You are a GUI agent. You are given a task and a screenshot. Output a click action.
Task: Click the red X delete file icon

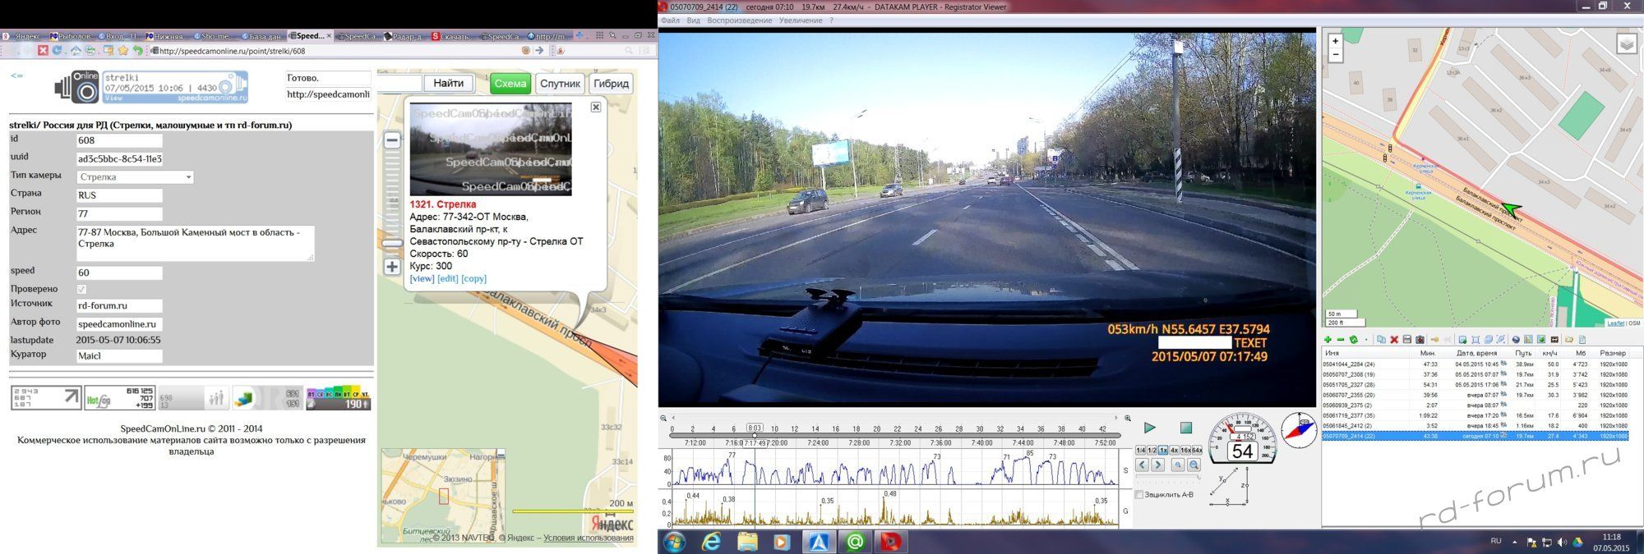pyautogui.click(x=1394, y=340)
